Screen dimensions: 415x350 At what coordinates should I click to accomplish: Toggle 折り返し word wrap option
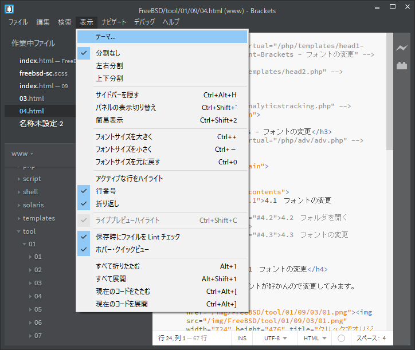162,204
